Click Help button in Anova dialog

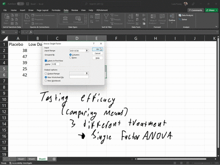tap(98, 58)
